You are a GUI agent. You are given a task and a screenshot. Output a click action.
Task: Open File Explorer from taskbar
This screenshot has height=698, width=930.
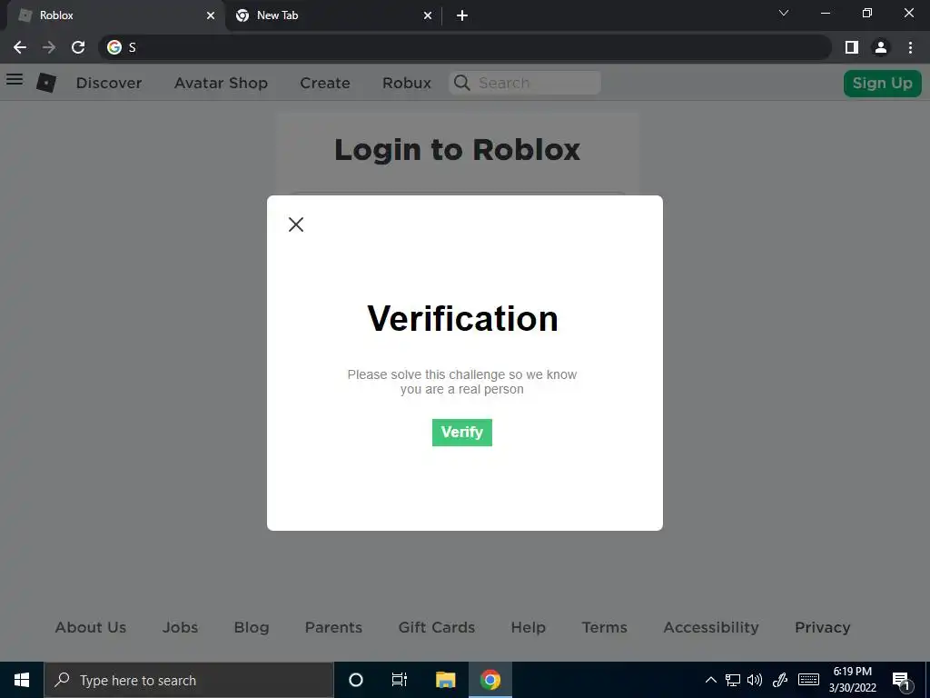click(x=445, y=680)
